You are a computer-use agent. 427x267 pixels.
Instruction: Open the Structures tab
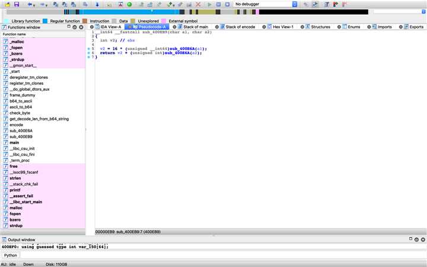click(x=318, y=27)
